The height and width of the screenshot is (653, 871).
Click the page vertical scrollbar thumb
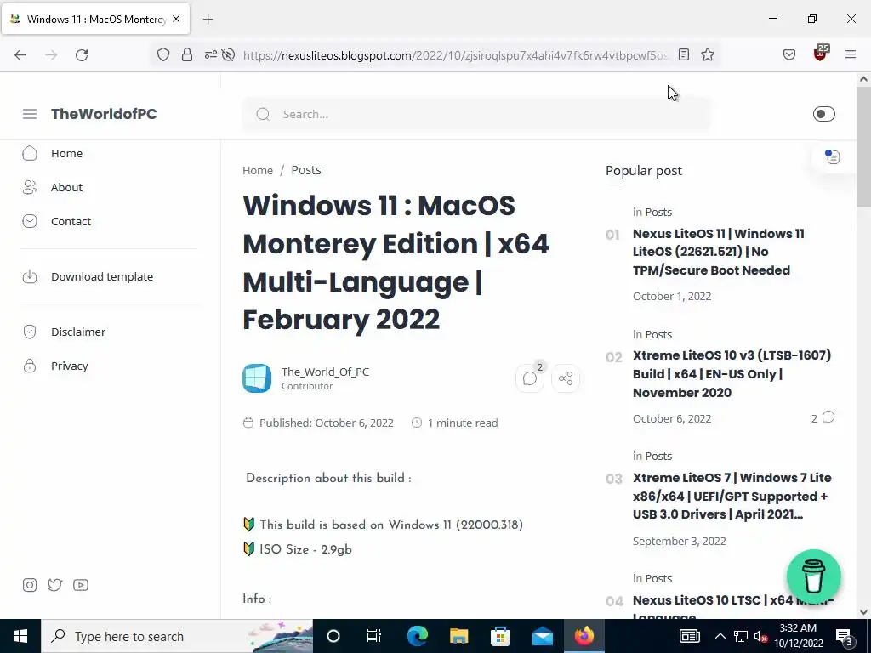[863, 146]
